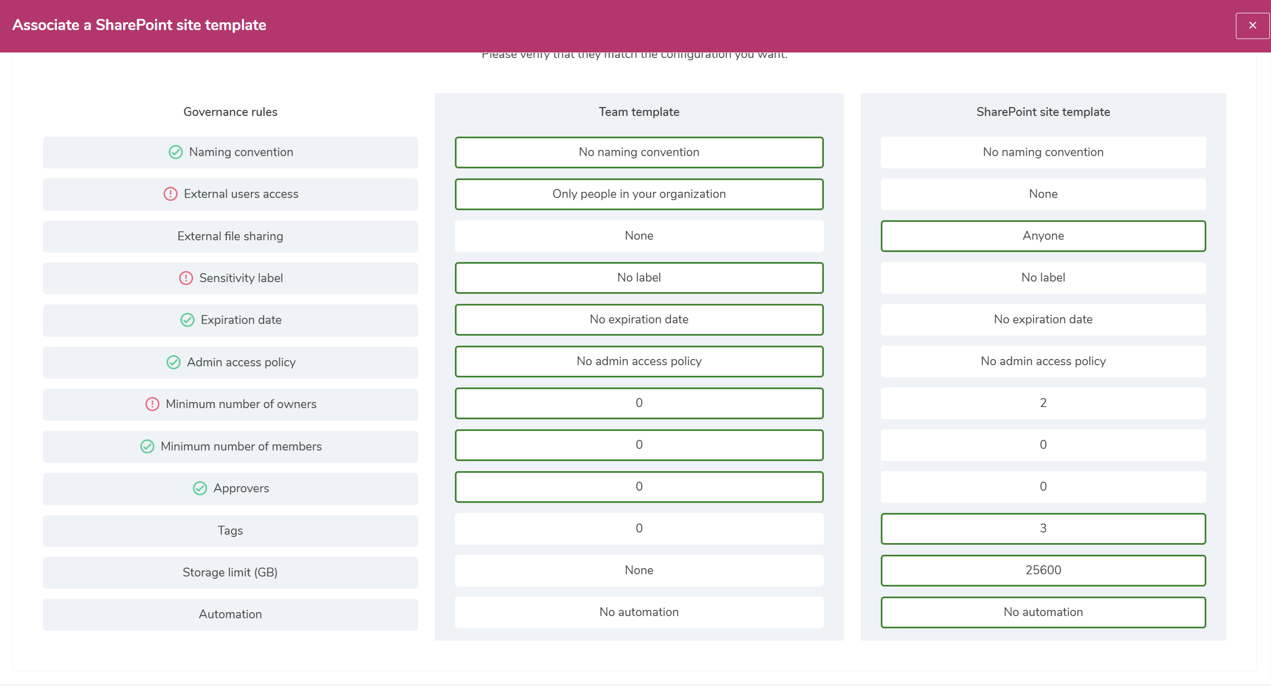The width and height of the screenshot is (1271, 688).
Task: Select SharePoint's 0 minimum members value
Action: [x=1043, y=445]
